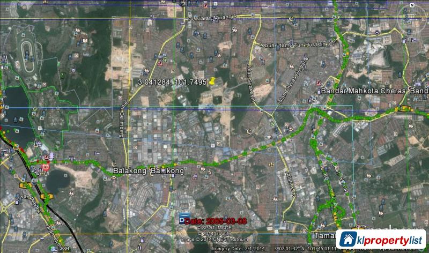Click the SPOT IMAGE copyright text

pos(214,228)
